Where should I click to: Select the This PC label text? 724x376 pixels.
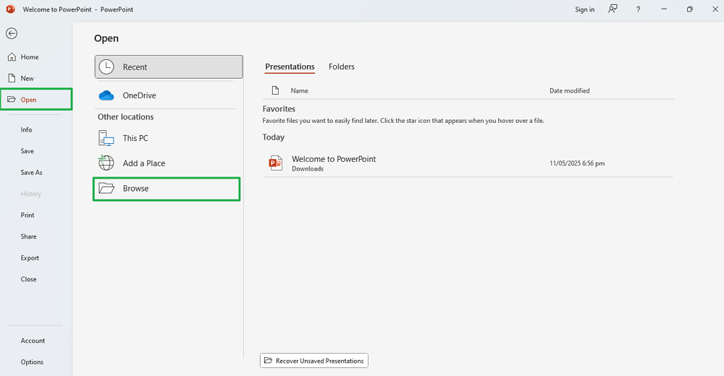[135, 138]
